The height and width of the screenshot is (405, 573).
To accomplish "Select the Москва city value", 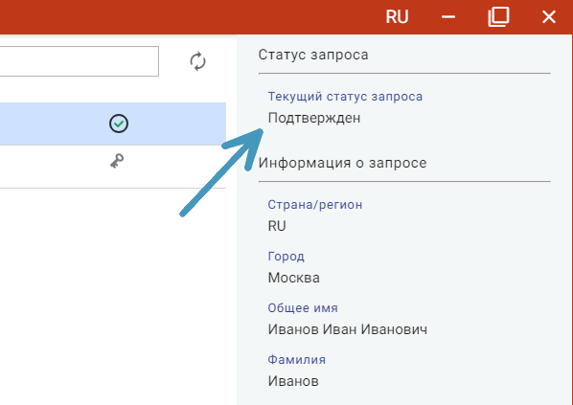I will coord(294,278).
